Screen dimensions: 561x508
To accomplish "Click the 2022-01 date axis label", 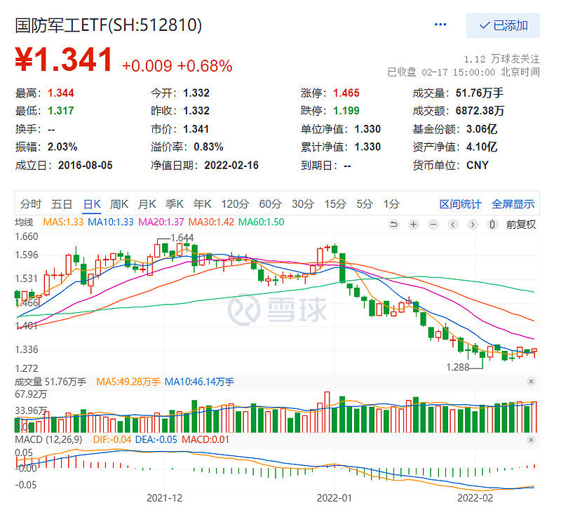I will (x=334, y=497).
